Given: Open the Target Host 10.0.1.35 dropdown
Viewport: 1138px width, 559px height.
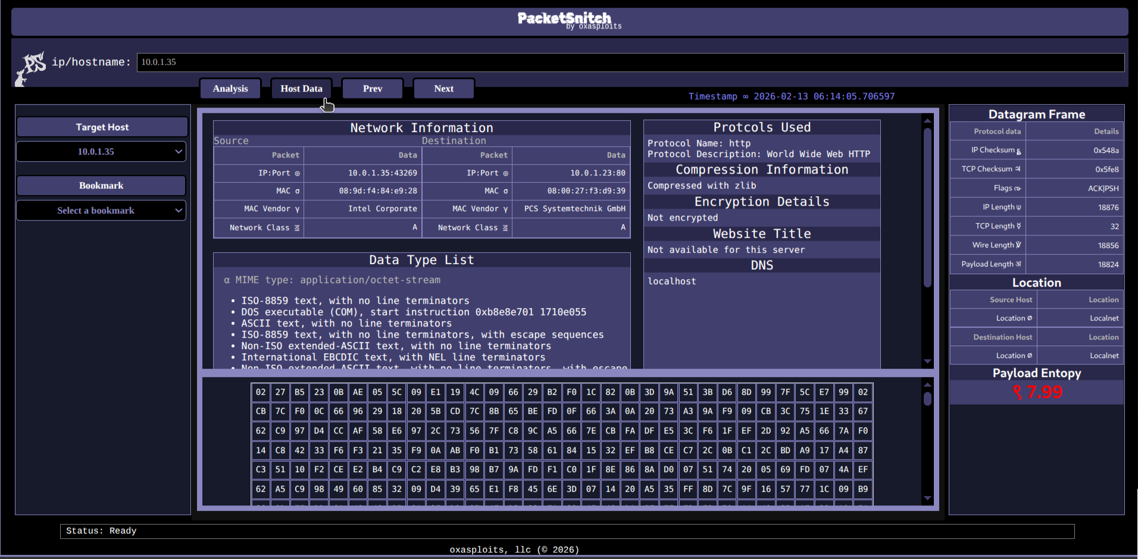Looking at the screenshot, I should point(101,152).
